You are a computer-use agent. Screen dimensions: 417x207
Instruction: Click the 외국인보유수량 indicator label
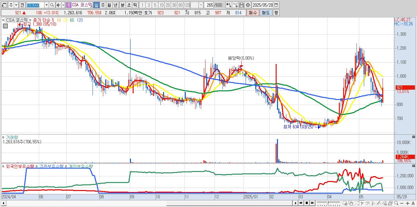point(20,166)
